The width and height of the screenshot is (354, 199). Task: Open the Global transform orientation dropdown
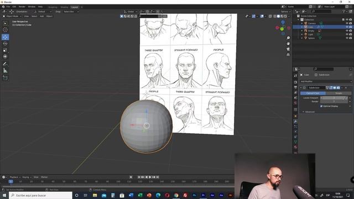point(131,12)
